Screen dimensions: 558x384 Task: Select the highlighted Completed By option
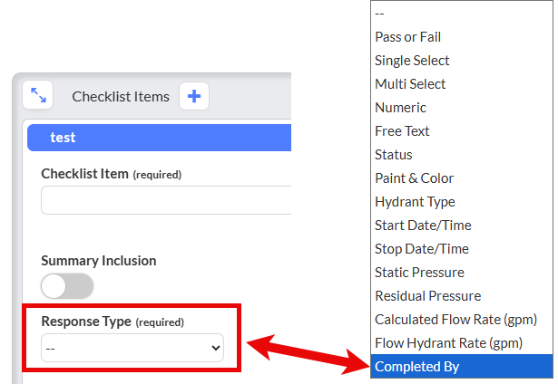pos(461,367)
